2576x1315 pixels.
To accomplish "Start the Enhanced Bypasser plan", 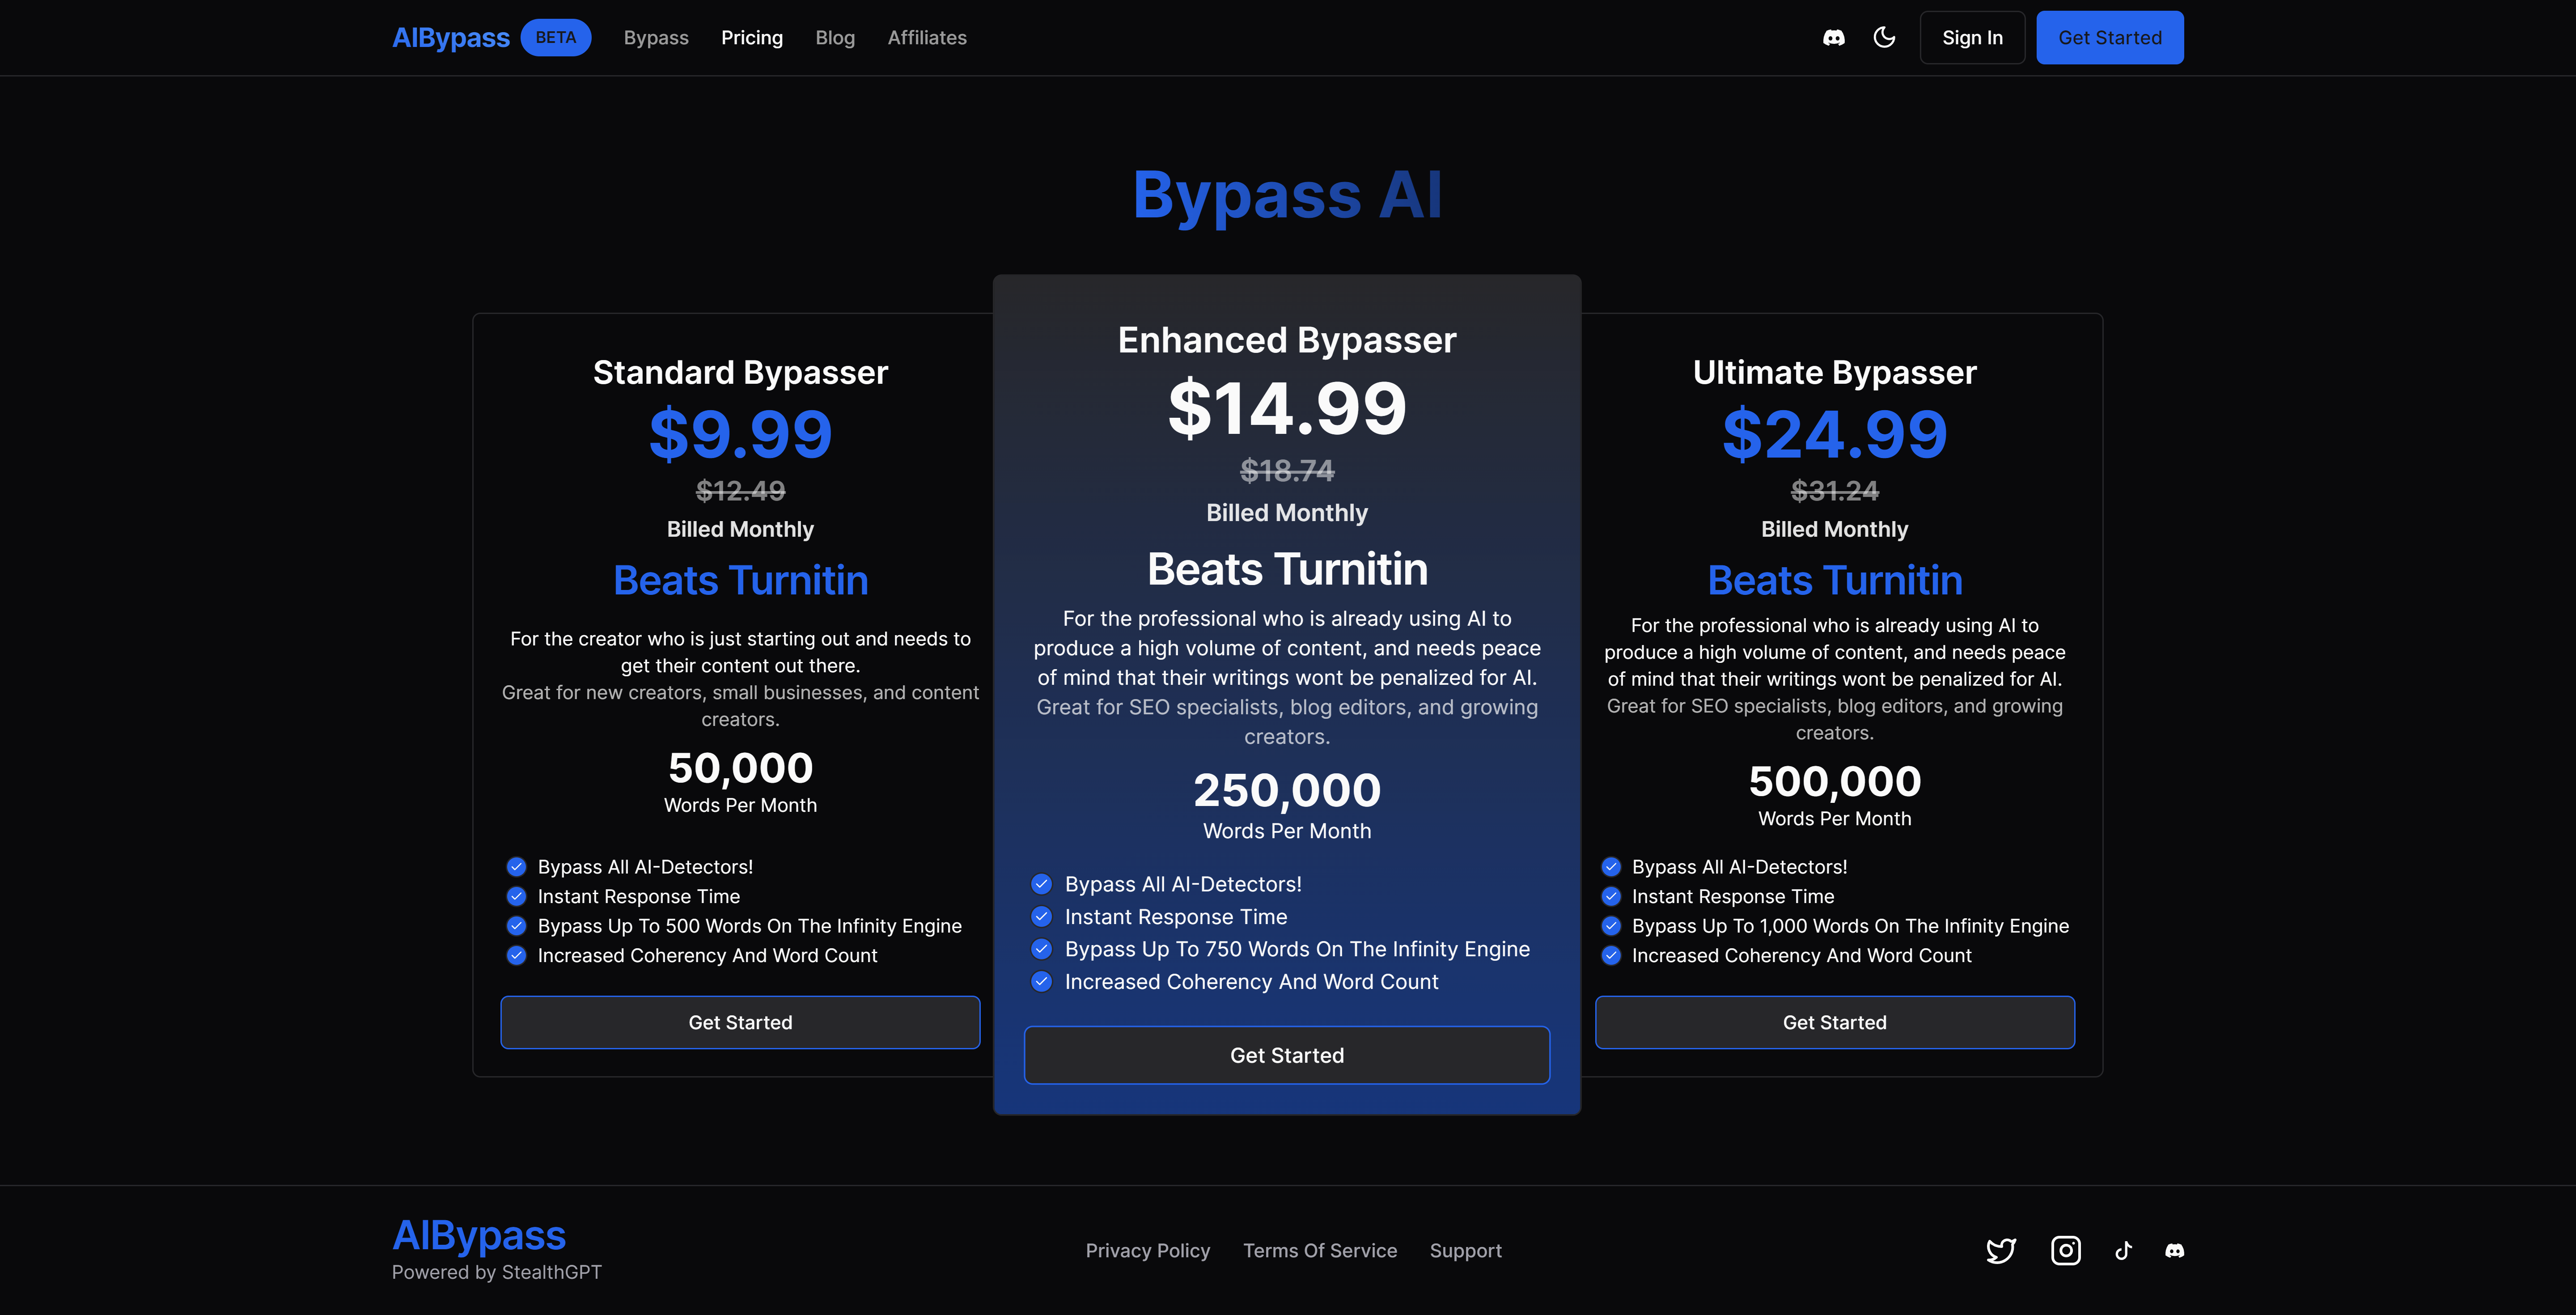I will click(1287, 1055).
